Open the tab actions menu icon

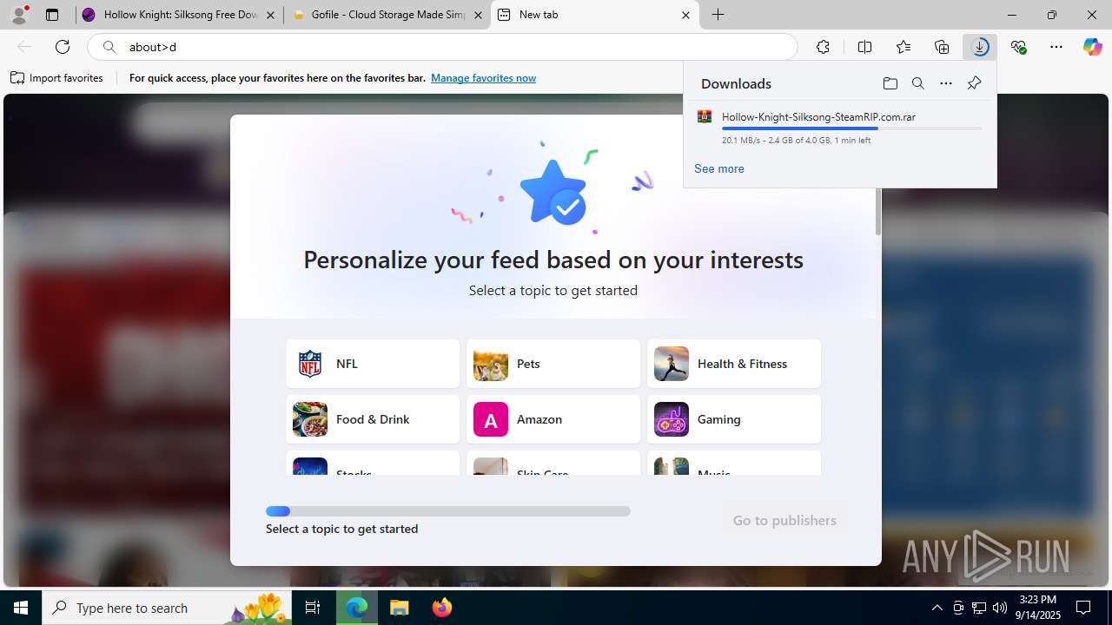click(52, 15)
